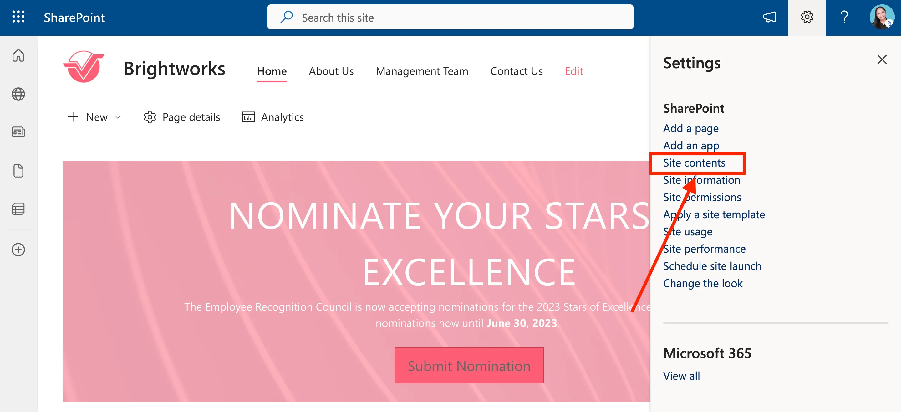901x412 pixels.
Task: Click Add an app link
Action: [691, 146]
